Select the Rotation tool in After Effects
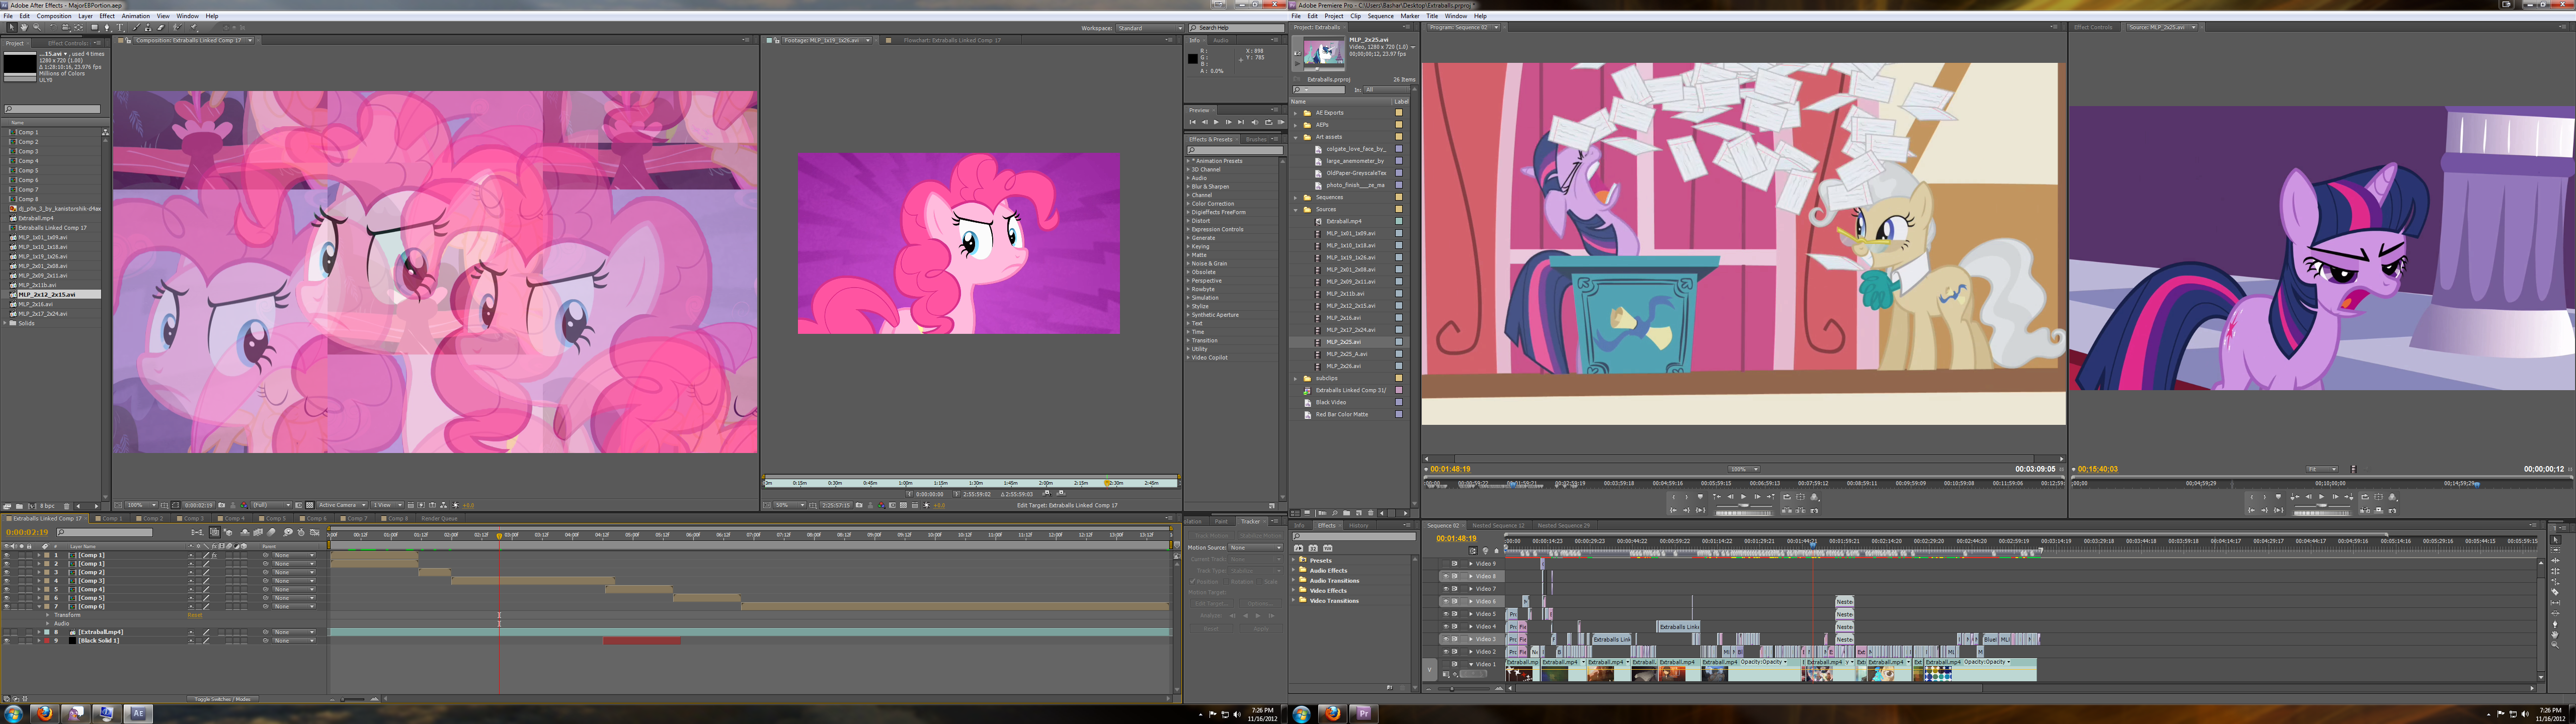 pos(53,27)
